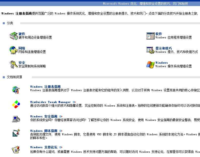Open the 网络 category link
This screenshot has width=200, height=157.
point(22,48)
